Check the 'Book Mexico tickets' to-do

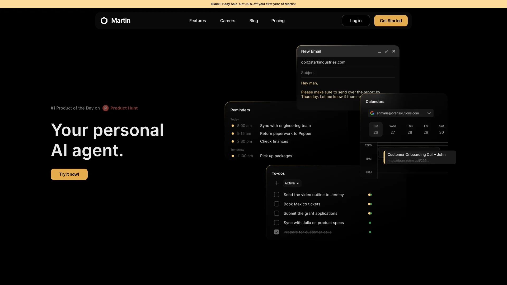(276, 204)
